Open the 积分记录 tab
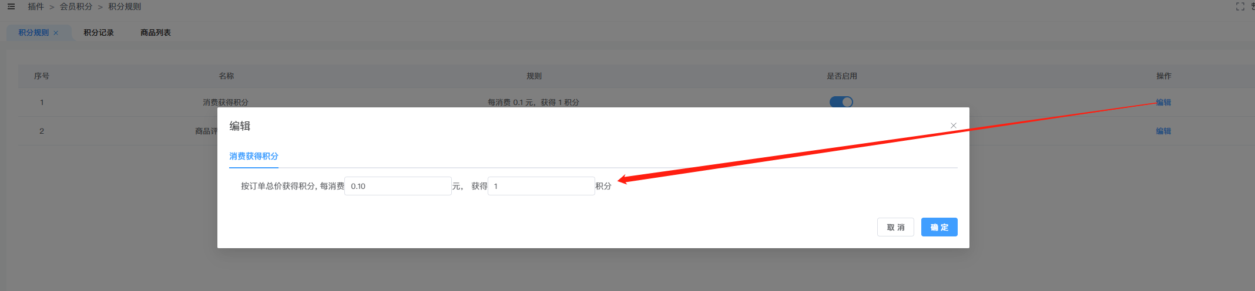The image size is (1255, 291). coord(99,33)
